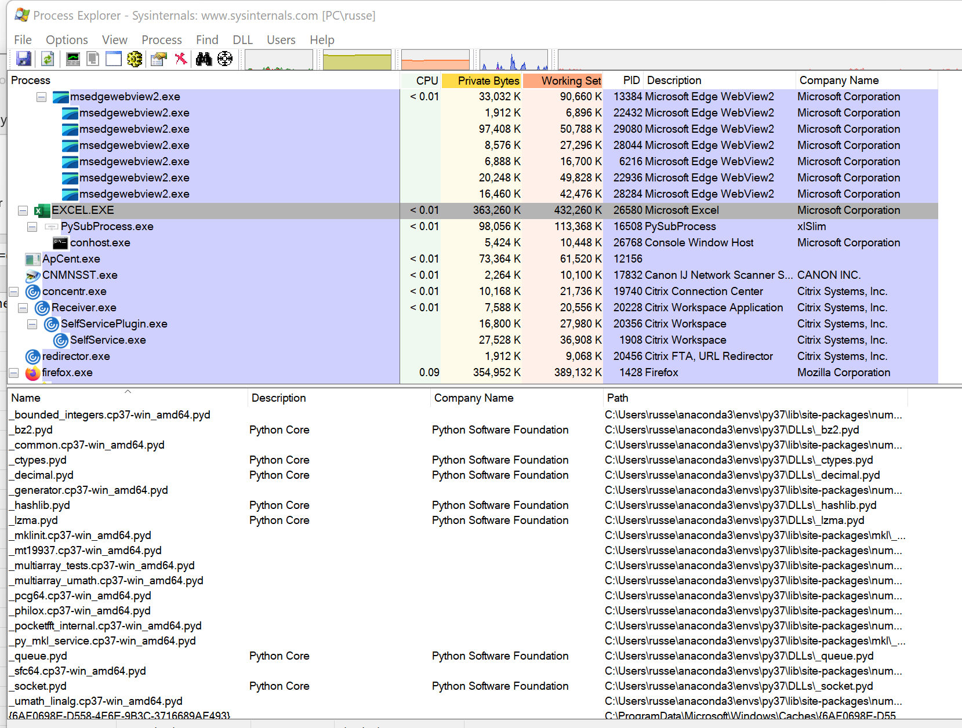Click the SelfServicePlugin.exe icon
The height and width of the screenshot is (728, 962).
[x=52, y=324]
